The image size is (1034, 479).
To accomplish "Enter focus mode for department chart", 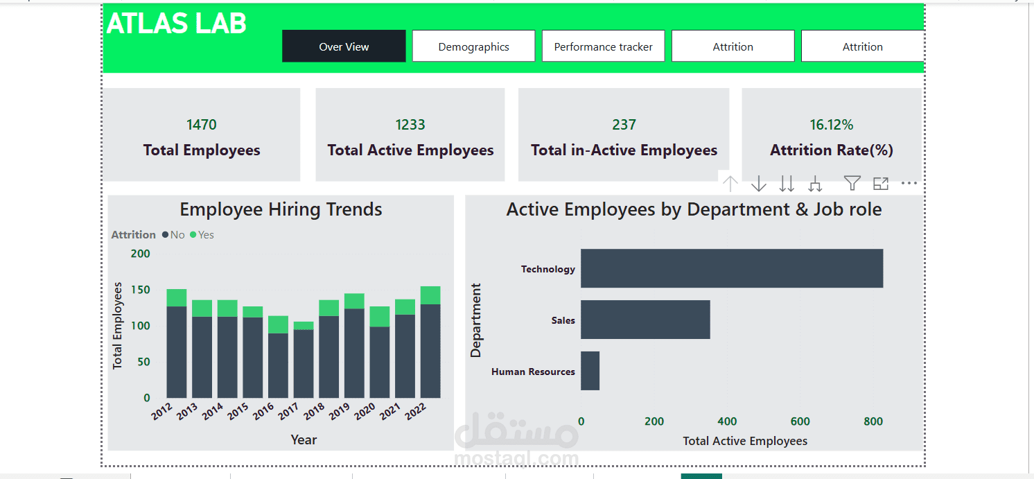I will (881, 184).
